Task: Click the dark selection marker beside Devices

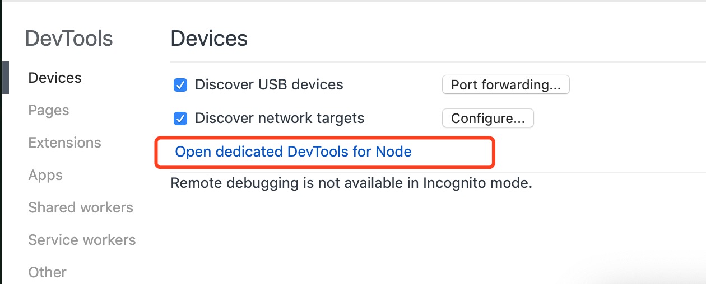Action: 5,78
